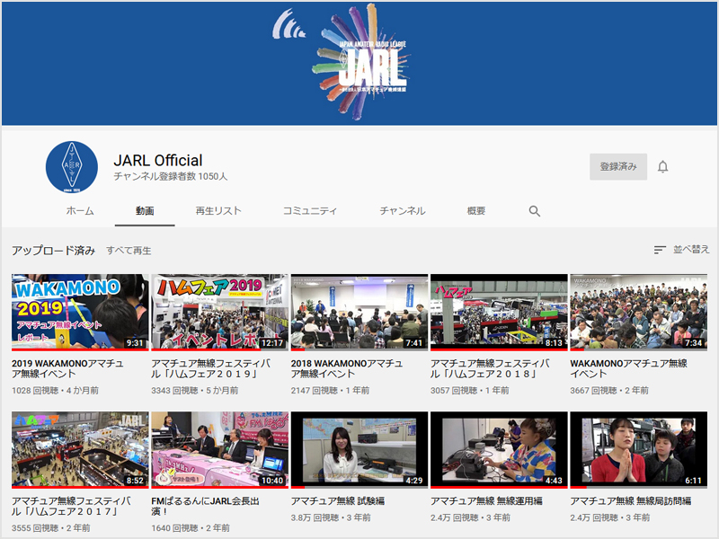719x539 pixels.
Task: Open the 並べ替え sort dropdown
Action: point(681,250)
